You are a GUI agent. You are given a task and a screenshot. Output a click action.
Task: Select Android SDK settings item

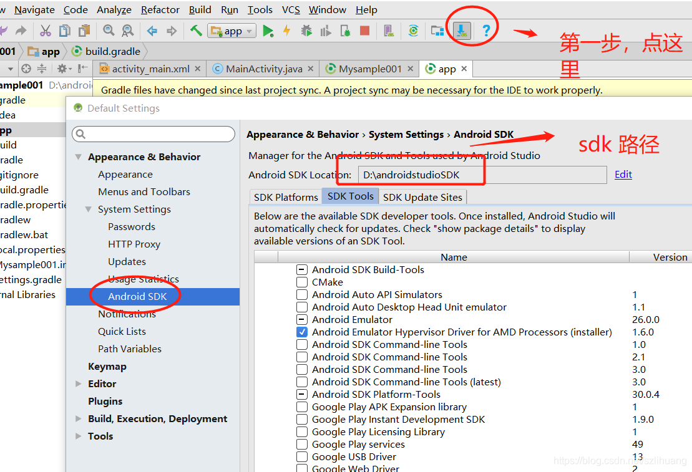(153, 296)
